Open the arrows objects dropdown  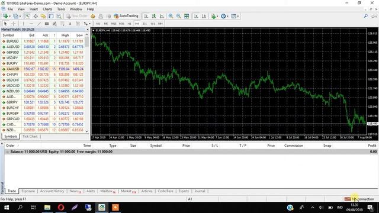click(87, 24)
